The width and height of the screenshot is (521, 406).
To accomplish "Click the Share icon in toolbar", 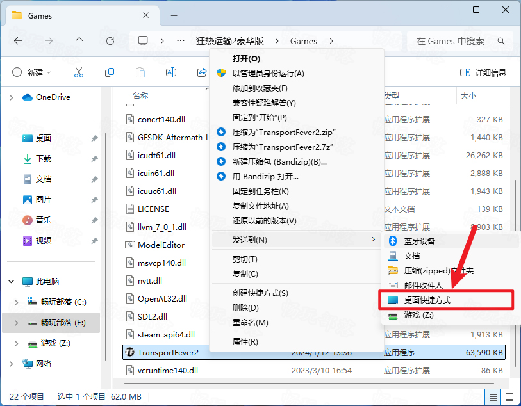I will point(202,72).
